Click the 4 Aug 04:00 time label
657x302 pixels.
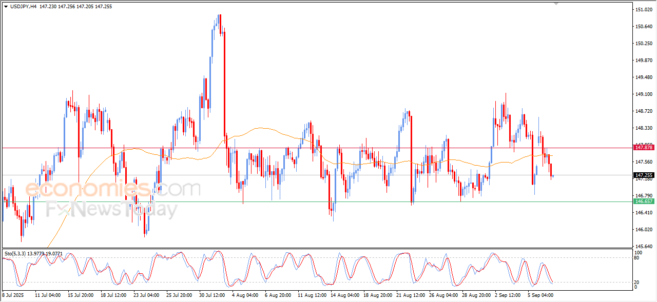(x=245, y=295)
